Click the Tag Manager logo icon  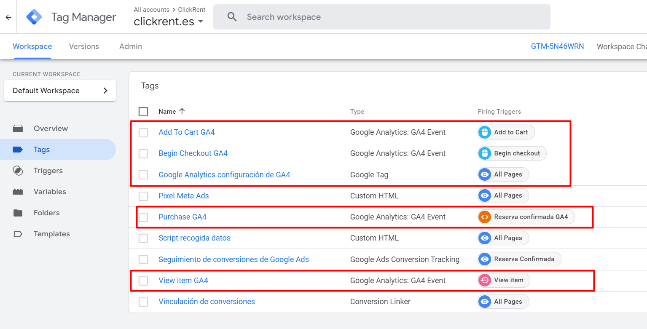click(34, 17)
